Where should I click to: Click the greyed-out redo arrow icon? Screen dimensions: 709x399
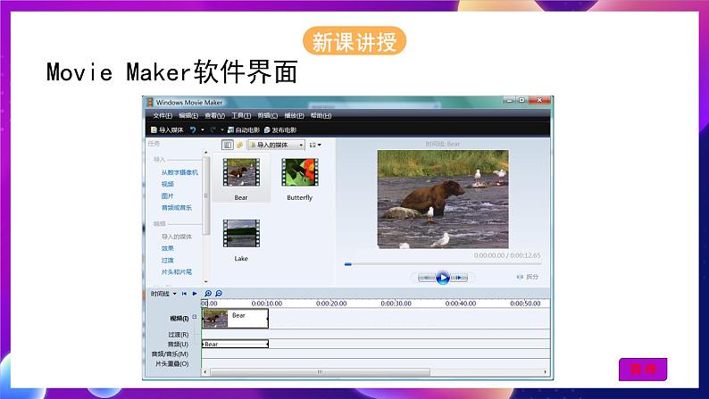(x=213, y=129)
